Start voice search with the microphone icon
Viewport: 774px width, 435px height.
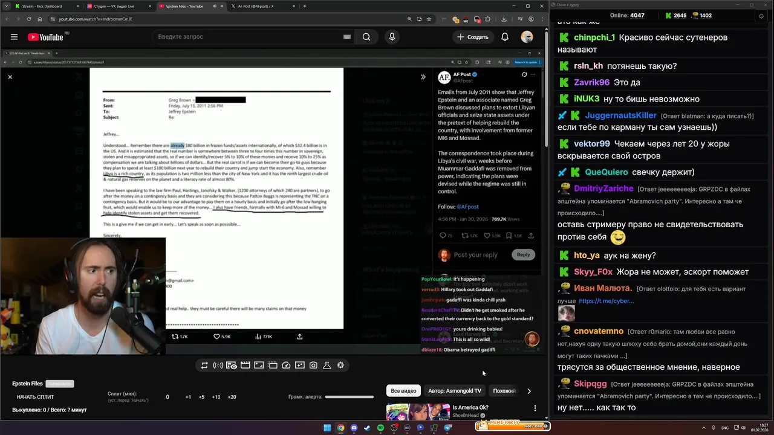[392, 37]
